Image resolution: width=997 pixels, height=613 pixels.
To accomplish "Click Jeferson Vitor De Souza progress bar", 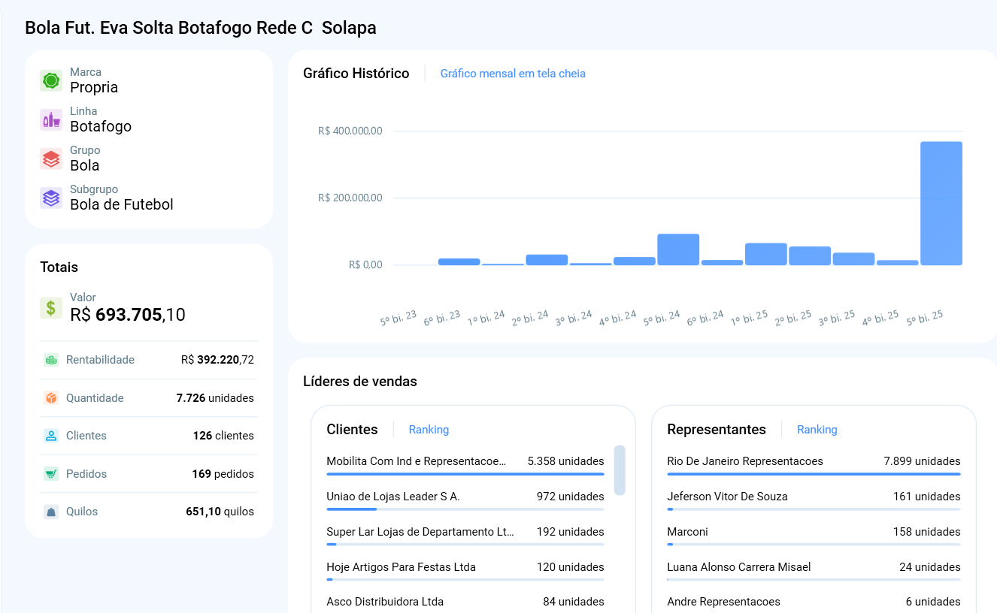I will tap(814, 509).
